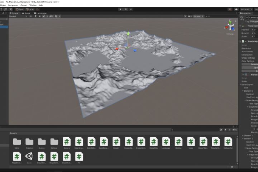Image resolution: width=258 pixels, height=172 pixels.
Task: Open the GameObject icon picker in Inspector
Action: (x=242, y=18)
